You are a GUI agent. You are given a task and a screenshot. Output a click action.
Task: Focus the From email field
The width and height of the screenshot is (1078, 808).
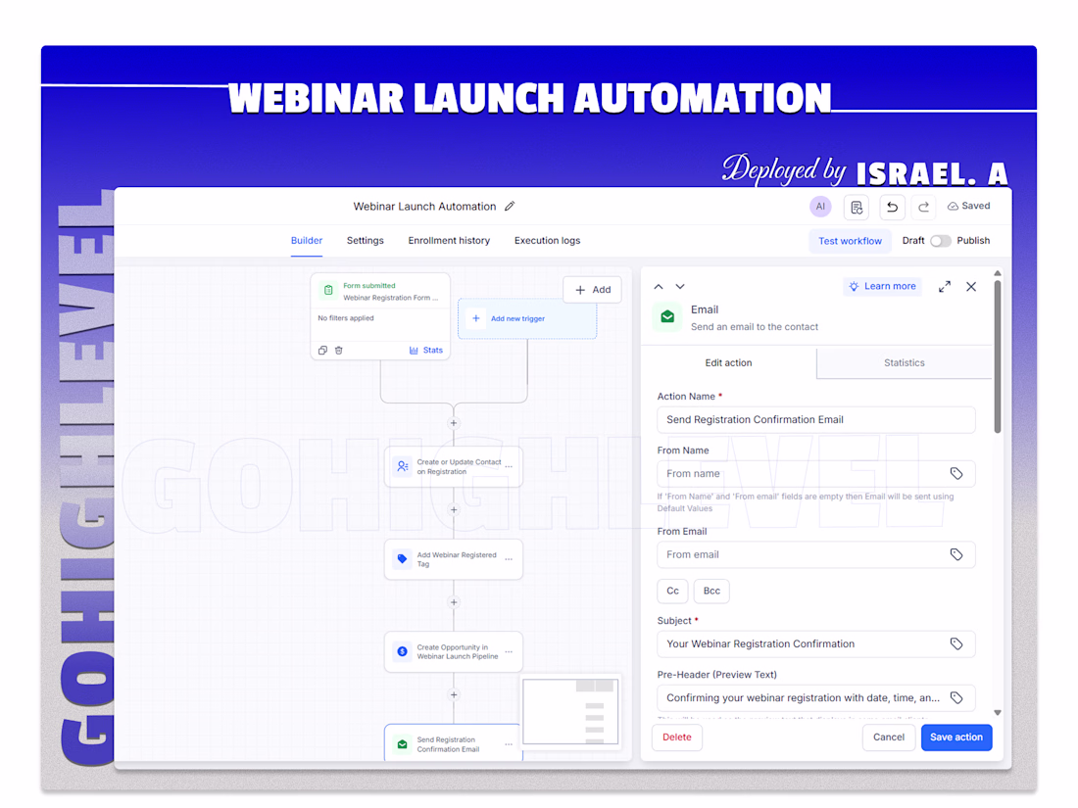[816, 554]
